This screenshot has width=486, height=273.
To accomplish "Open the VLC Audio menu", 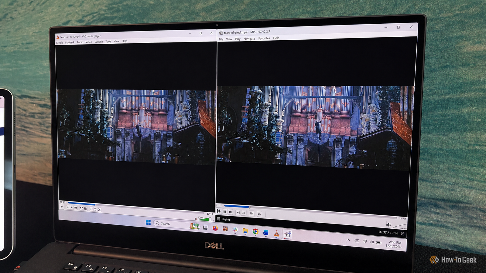I will click(80, 42).
